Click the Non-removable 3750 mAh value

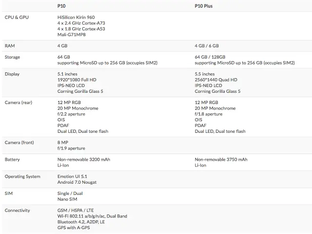[221, 160]
